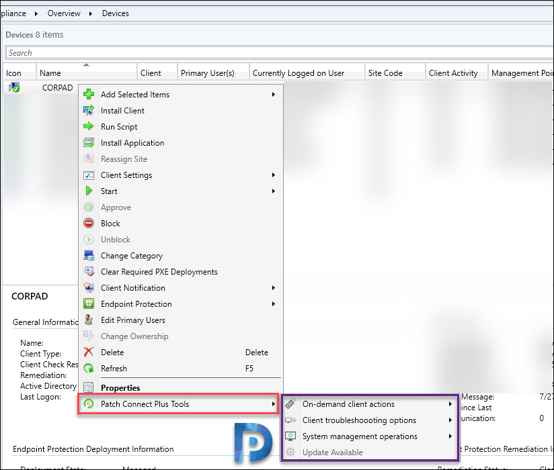Click the Client Notification icon
The image size is (554, 470).
(89, 287)
